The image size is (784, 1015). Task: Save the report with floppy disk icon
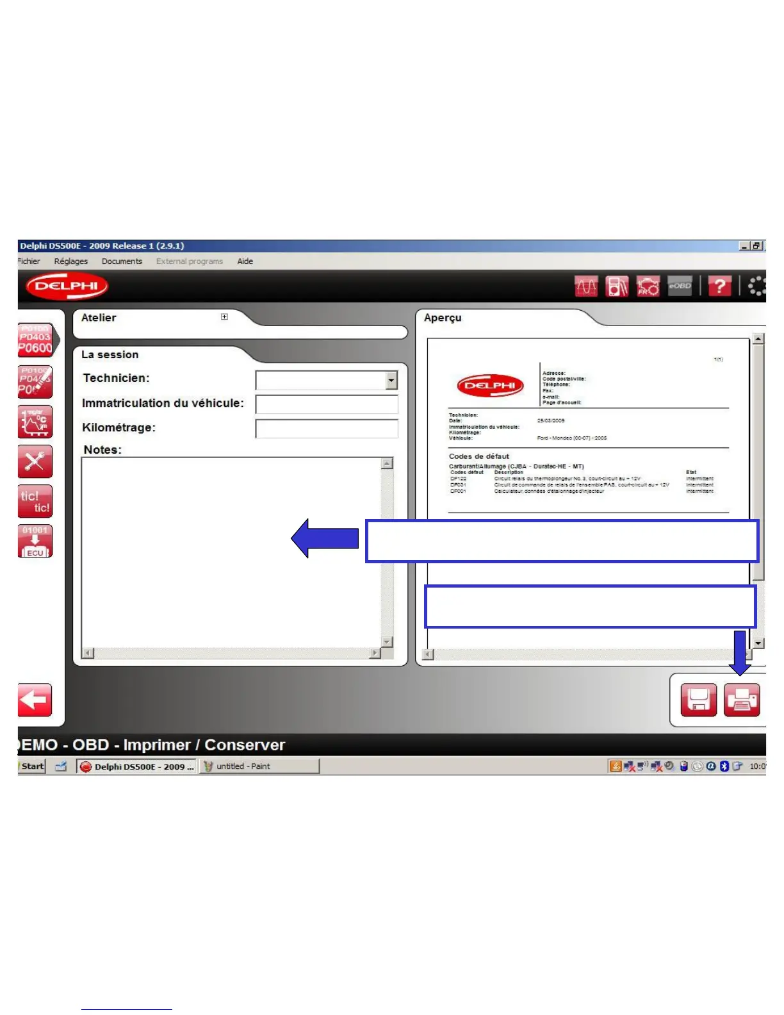click(698, 700)
